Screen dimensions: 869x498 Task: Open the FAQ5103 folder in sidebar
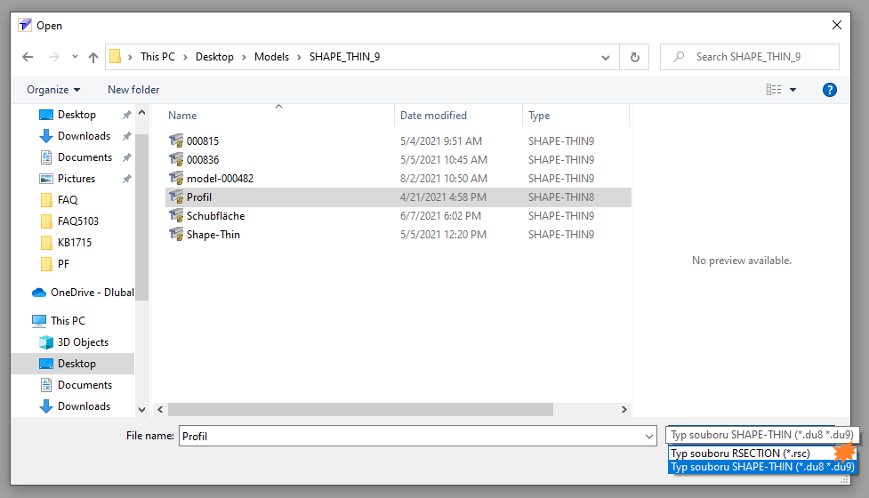77,221
